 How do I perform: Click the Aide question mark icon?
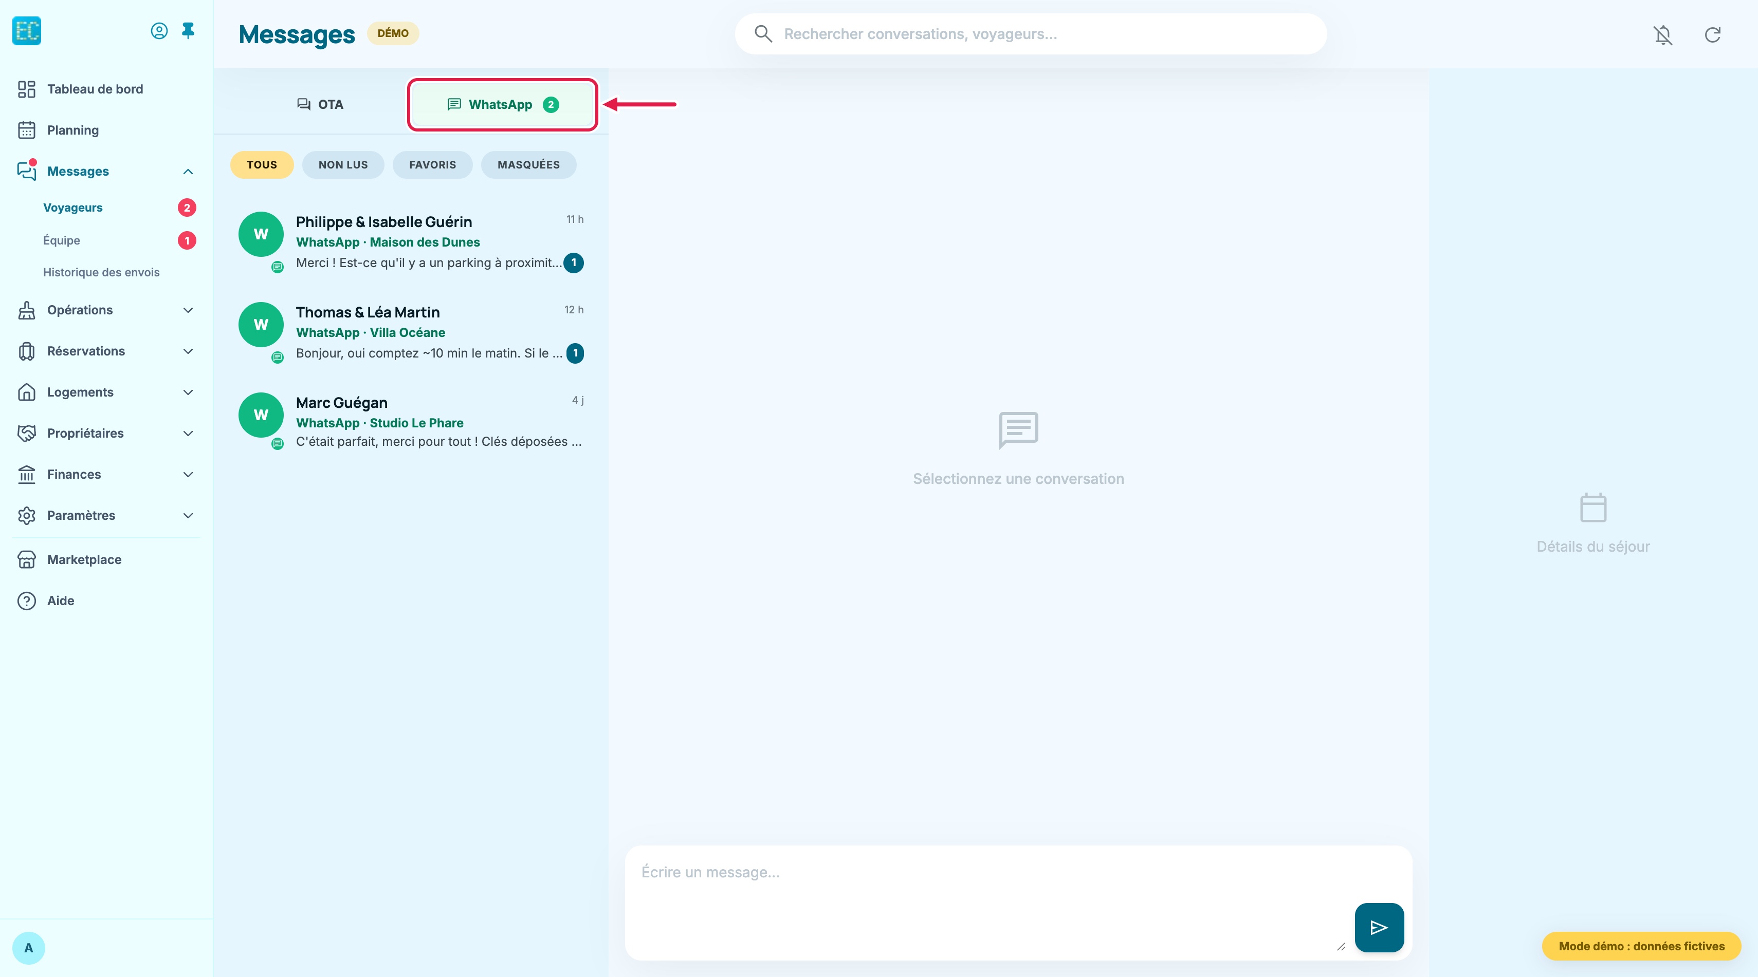(27, 600)
